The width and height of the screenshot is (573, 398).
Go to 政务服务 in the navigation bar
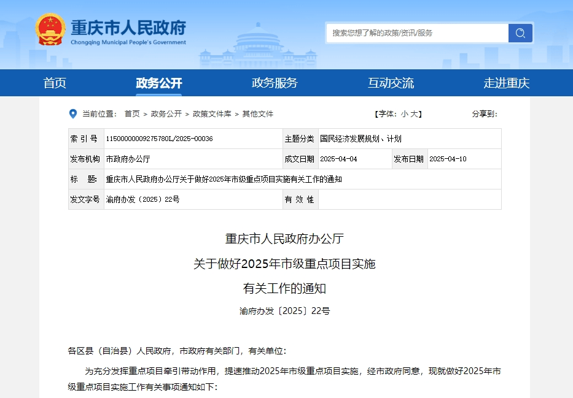(275, 83)
